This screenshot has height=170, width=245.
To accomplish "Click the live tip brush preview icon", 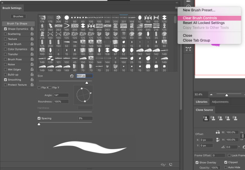I will [x=163, y=165].
